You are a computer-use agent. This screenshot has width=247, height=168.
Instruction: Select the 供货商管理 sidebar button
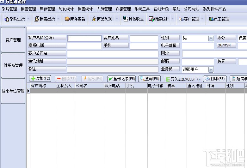pos(13,65)
